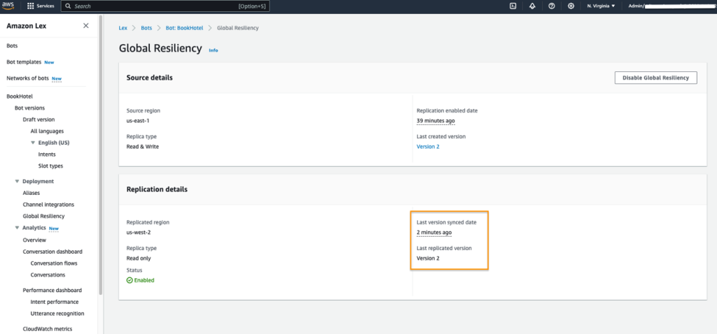Click the us-east-1 source region value

pyautogui.click(x=138, y=120)
